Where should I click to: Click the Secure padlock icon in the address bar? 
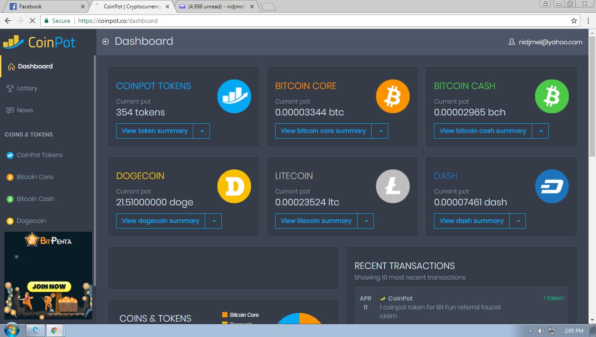pos(47,21)
